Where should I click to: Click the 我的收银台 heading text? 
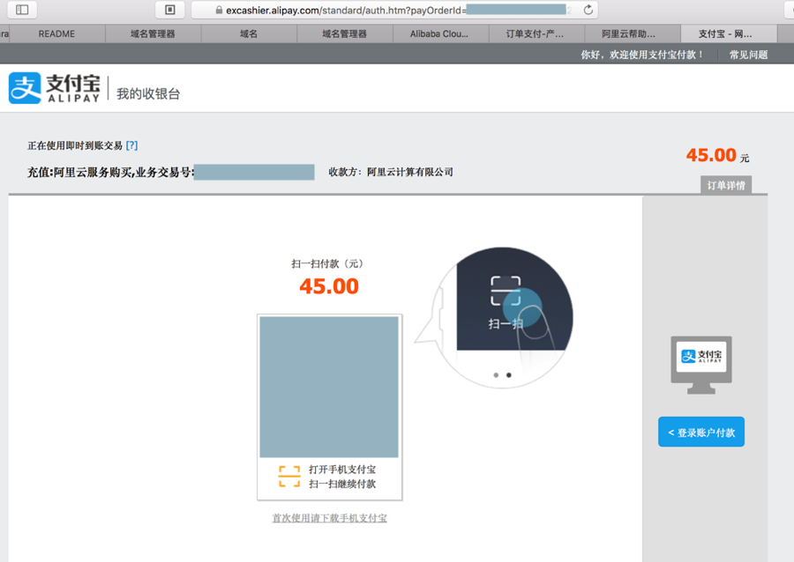click(x=148, y=93)
